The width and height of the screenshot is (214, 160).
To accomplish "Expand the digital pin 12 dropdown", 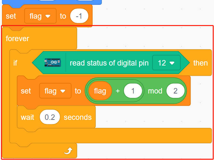I will tap(166, 63).
